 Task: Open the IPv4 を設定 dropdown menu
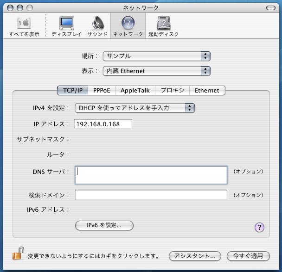[135, 108]
